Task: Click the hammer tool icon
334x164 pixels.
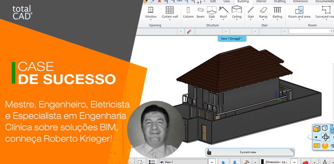Action: point(247,162)
